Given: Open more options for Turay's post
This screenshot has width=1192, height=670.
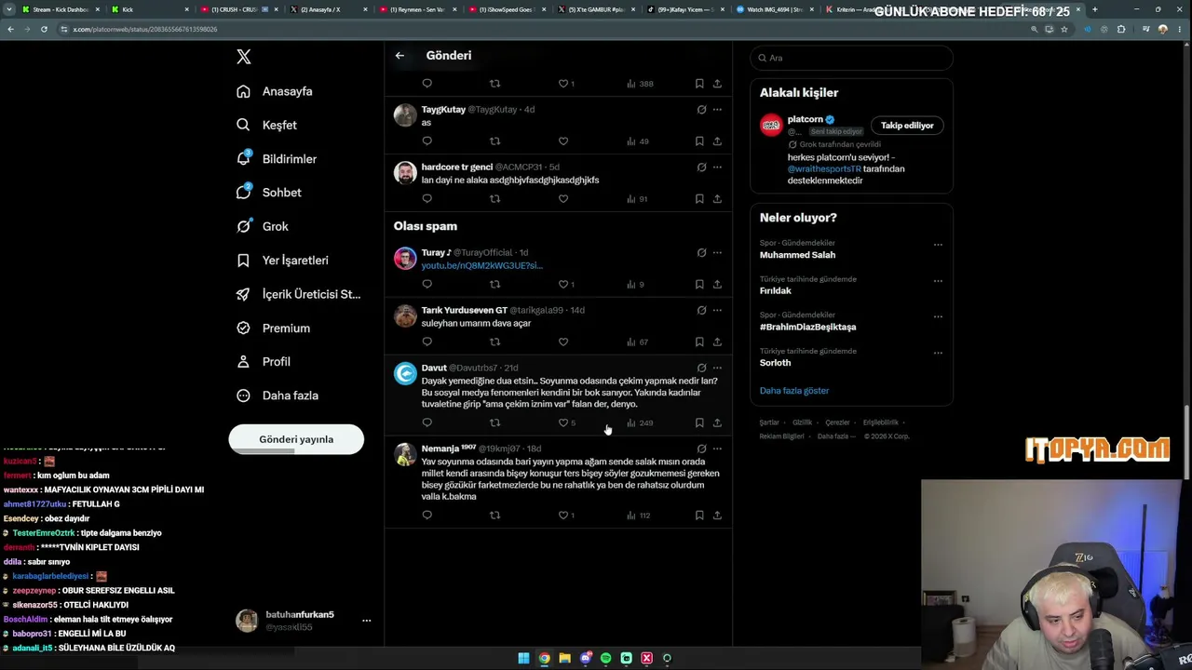Looking at the screenshot, I should point(717,252).
